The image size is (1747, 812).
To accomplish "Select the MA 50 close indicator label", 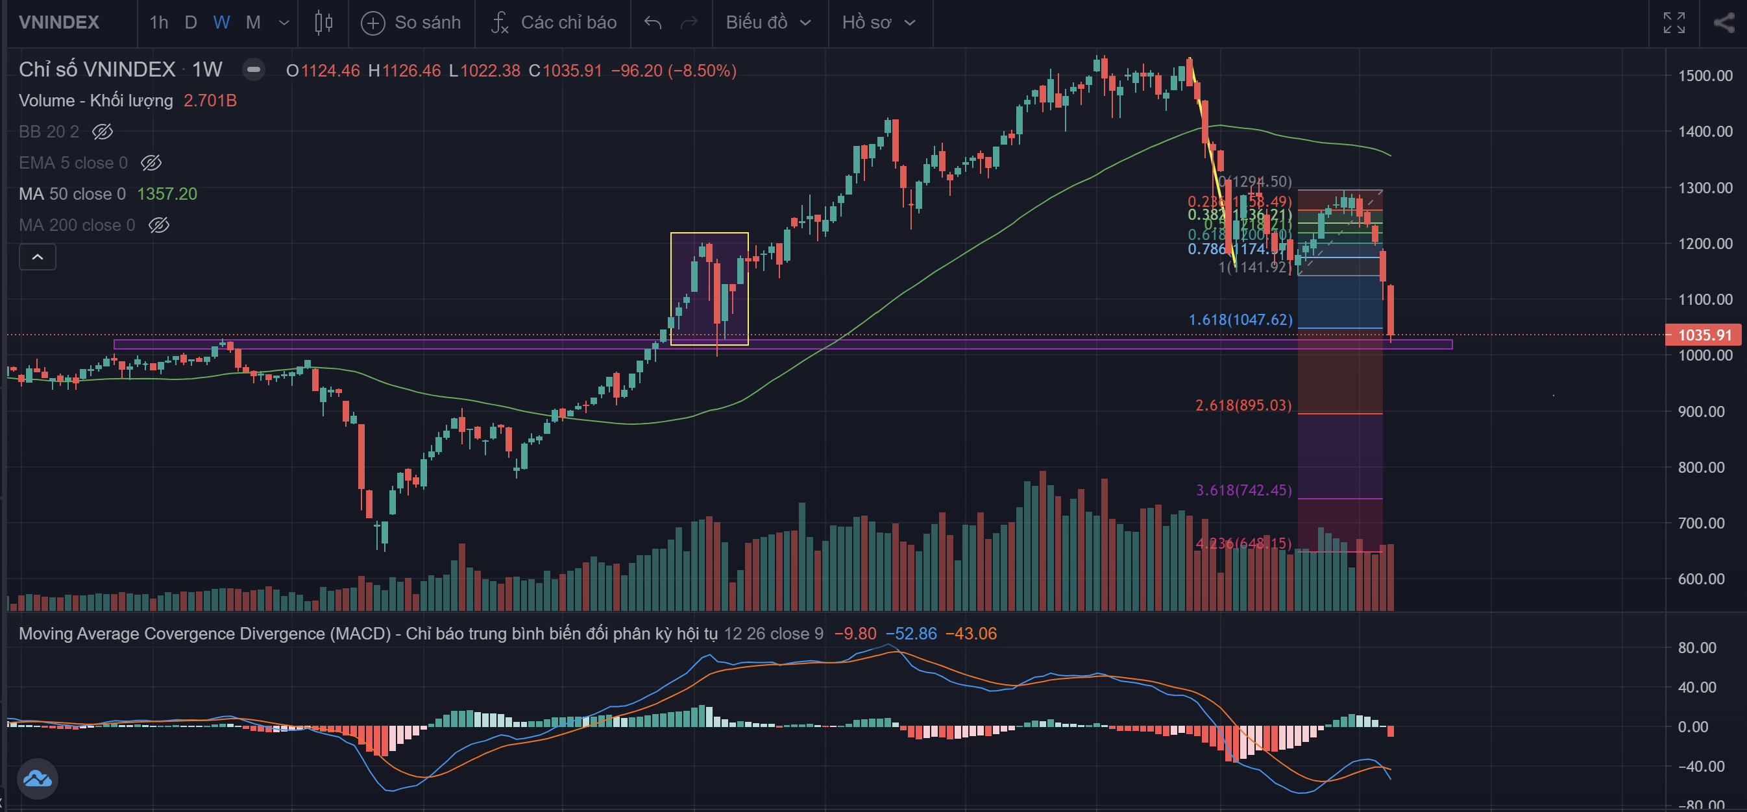I will (72, 194).
